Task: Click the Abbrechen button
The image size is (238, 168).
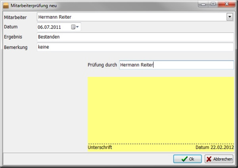Action: point(219,159)
